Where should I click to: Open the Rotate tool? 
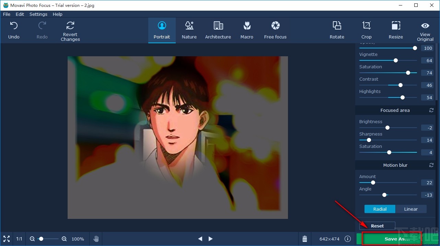pos(337,30)
